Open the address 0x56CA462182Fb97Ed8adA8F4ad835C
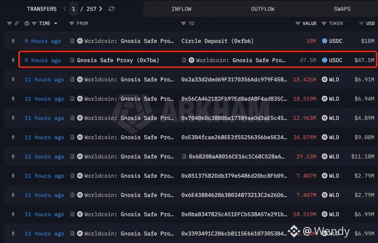The width and height of the screenshot is (378, 243). tap(234, 99)
